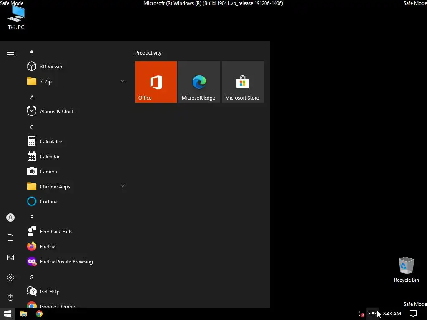Open Pictures from the Start sidebar

click(10, 257)
